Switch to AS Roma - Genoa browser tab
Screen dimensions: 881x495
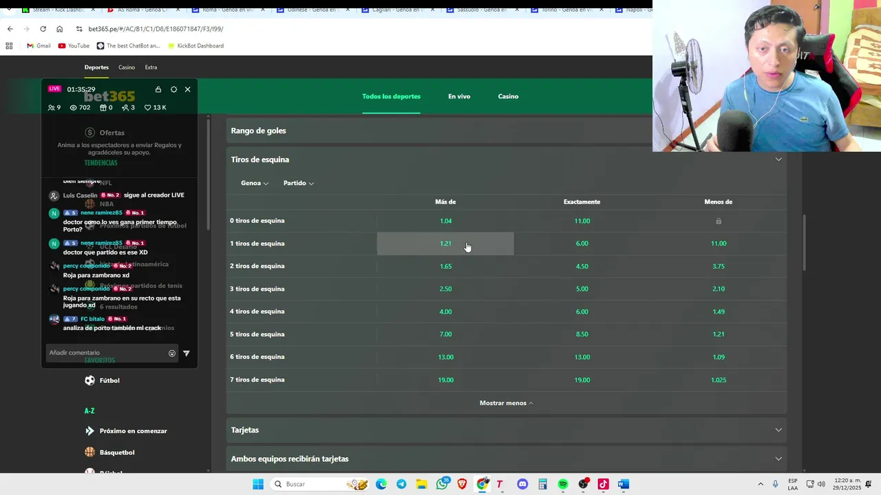144,10
